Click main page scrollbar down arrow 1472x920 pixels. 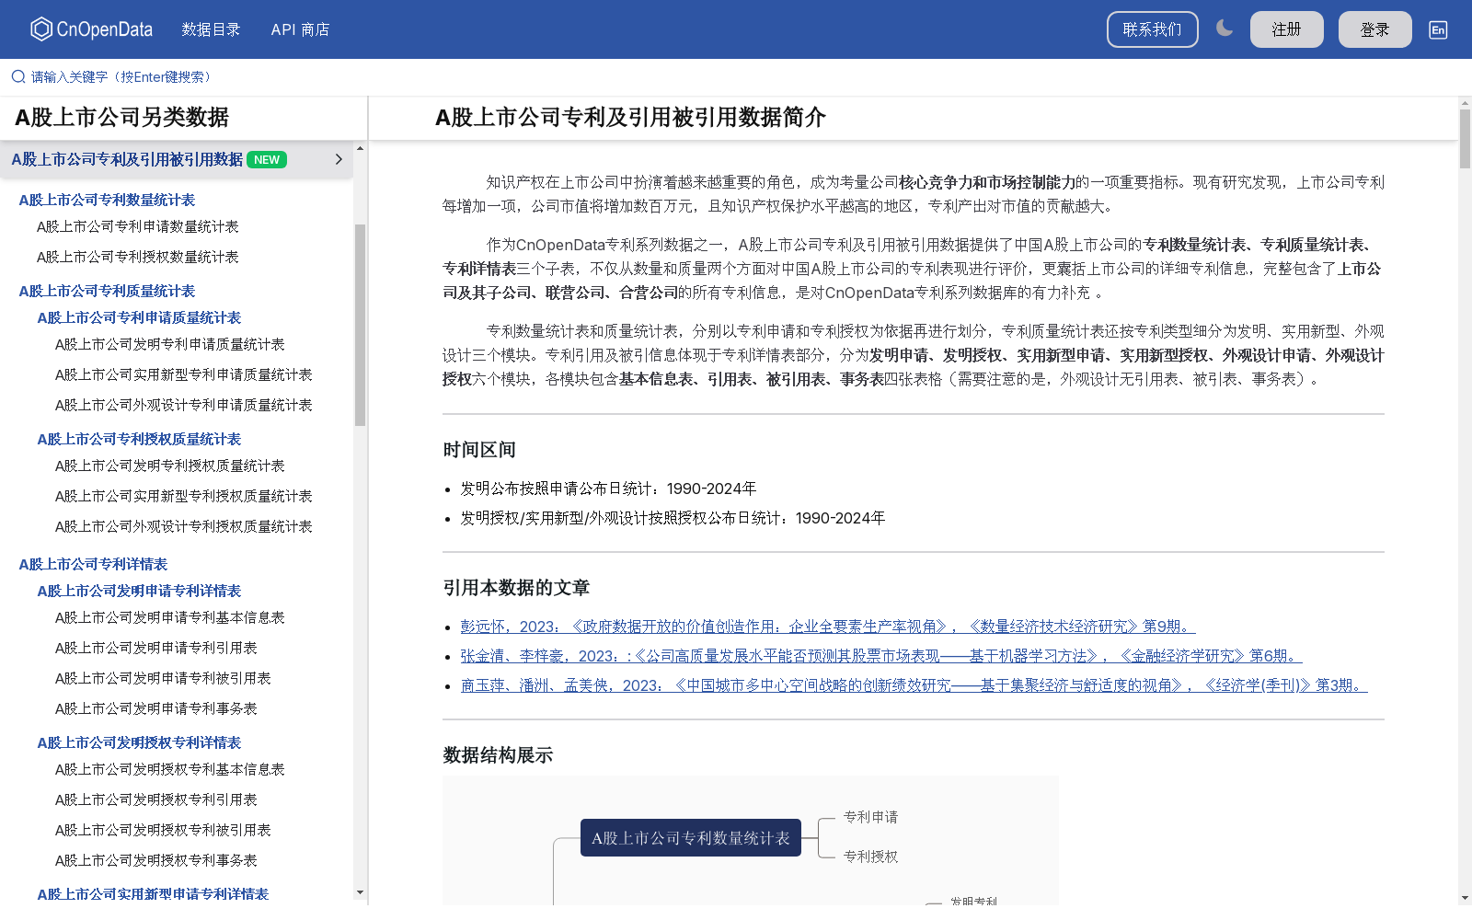point(1465,897)
